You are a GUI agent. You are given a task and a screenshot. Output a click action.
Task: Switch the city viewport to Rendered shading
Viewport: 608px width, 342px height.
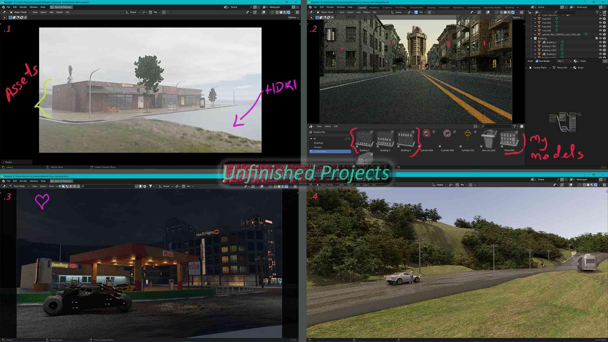[513, 12]
